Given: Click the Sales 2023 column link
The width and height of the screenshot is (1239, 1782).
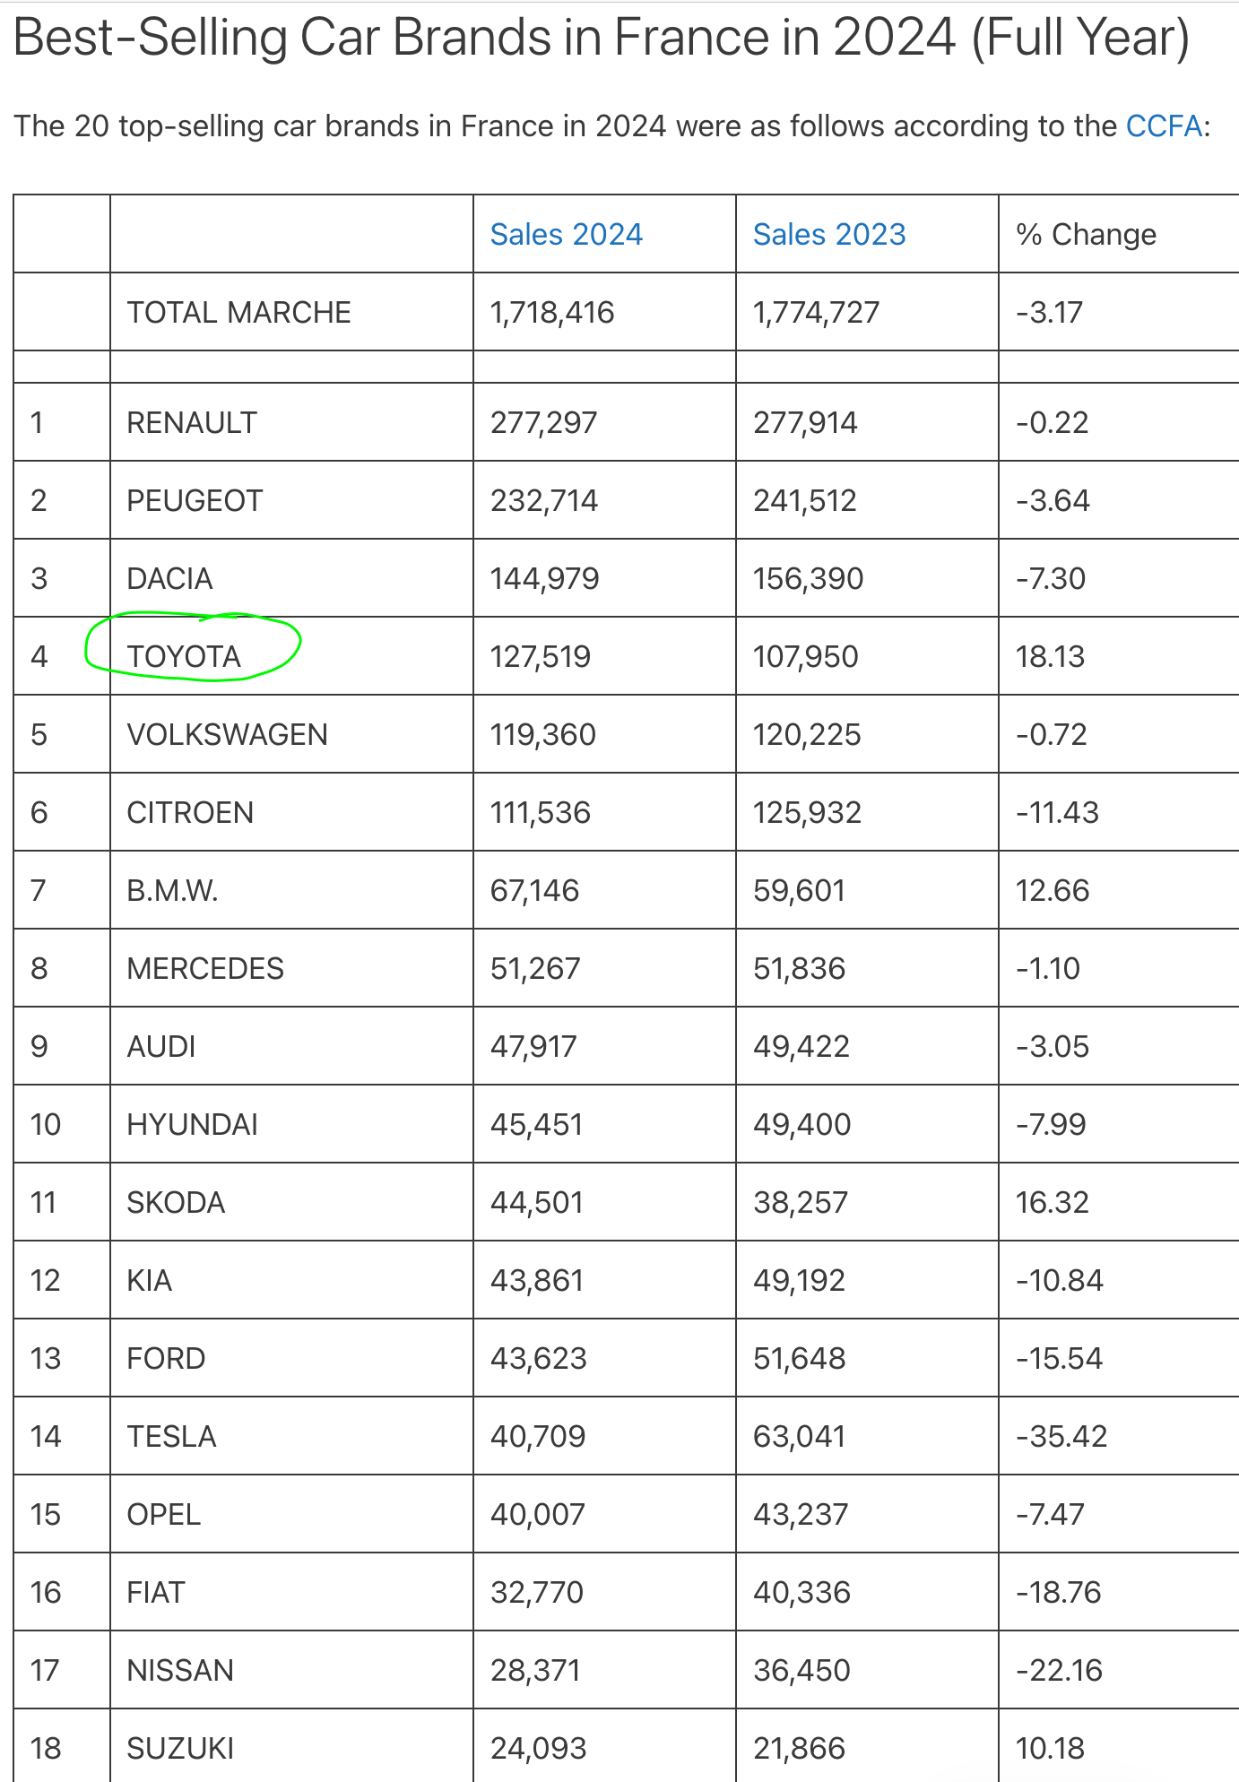Looking at the screenshot, I should [828, 235].
